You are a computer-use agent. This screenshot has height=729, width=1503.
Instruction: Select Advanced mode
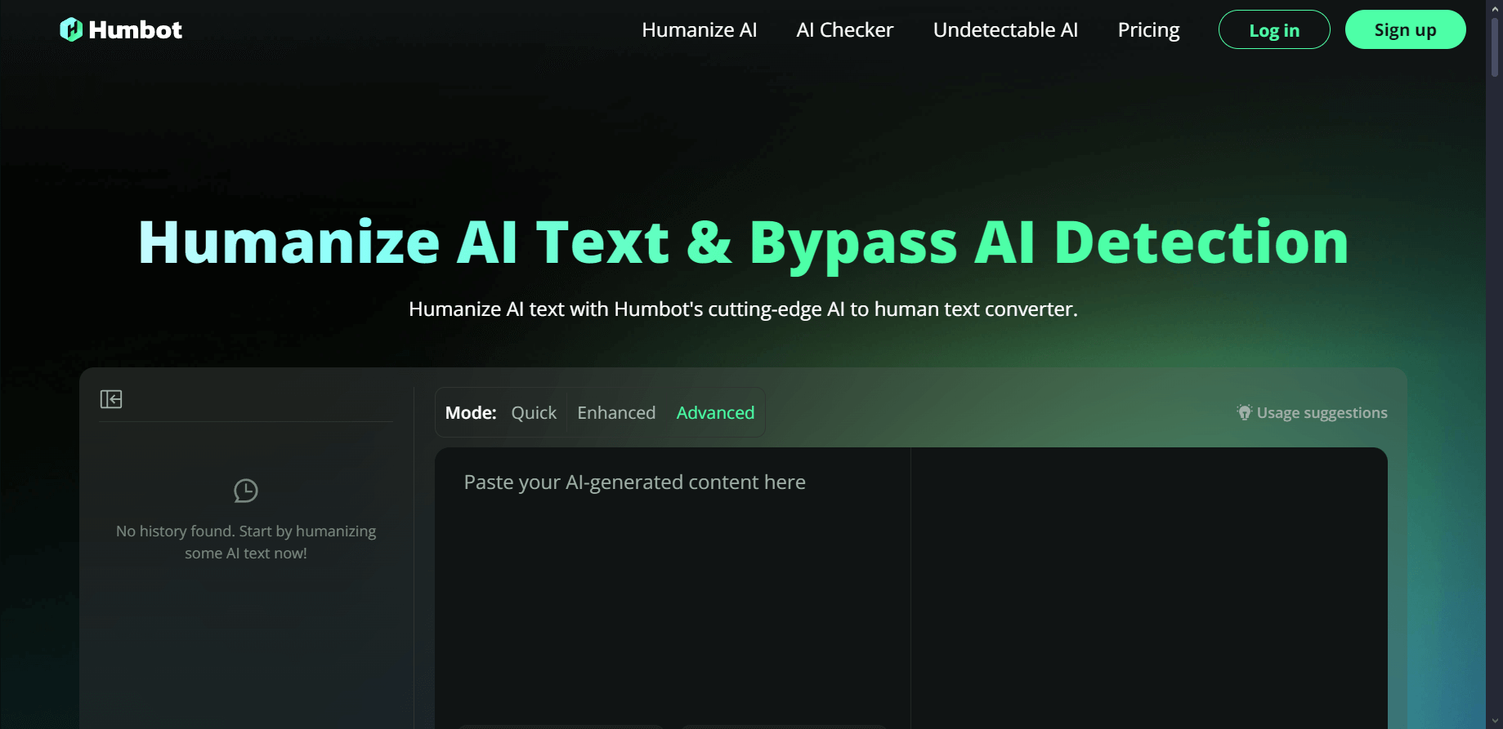coord(715,413)
